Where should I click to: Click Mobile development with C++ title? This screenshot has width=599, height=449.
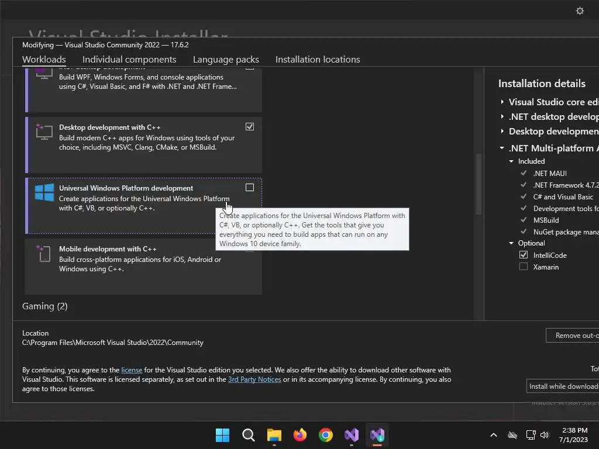(x=108, y=249)
